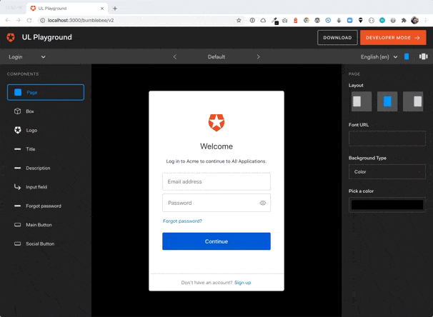The height and width of the screenshot is (317, 433).
Task: Click the 'Default' template name
Action: (x=216, y=57)
